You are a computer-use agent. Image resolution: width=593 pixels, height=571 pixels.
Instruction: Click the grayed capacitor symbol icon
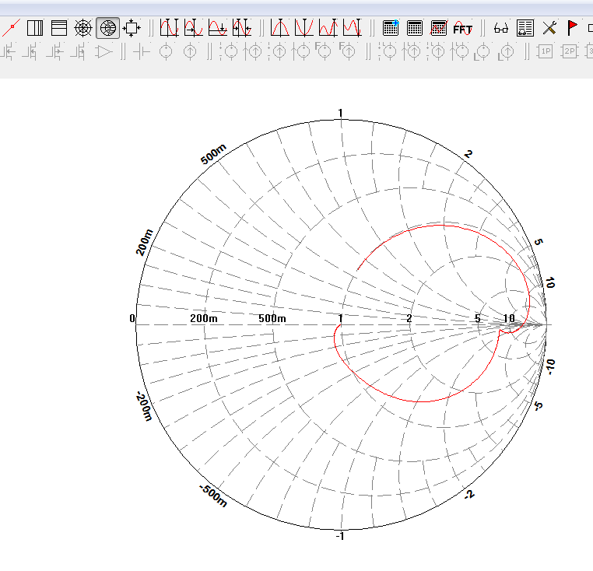142,52
